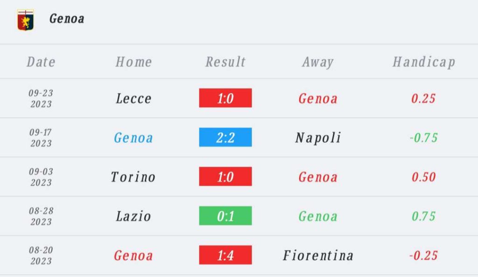The height and width of the screenshot is (277, 478).
Task: Click the red 1:0 Torino result badge
Action: tap(225, 176)
